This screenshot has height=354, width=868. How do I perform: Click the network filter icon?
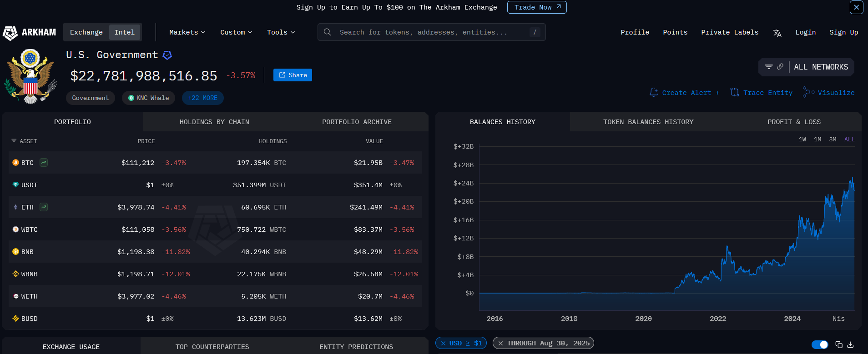pos(769,67)
